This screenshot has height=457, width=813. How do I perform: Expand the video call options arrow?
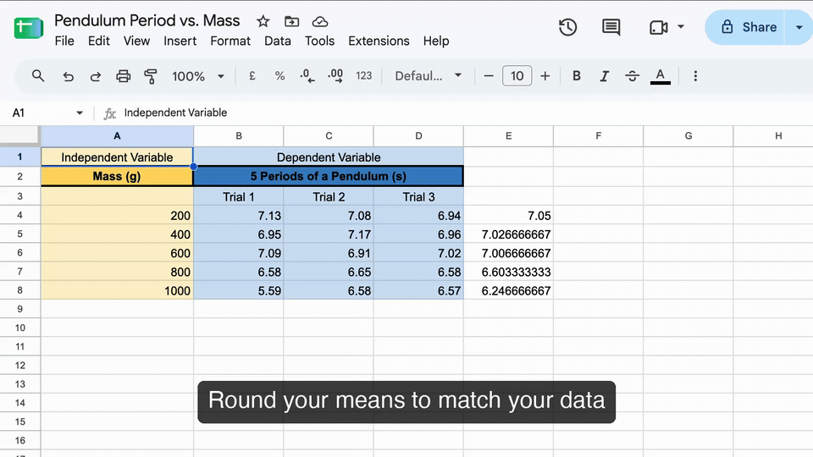(681, 26)
